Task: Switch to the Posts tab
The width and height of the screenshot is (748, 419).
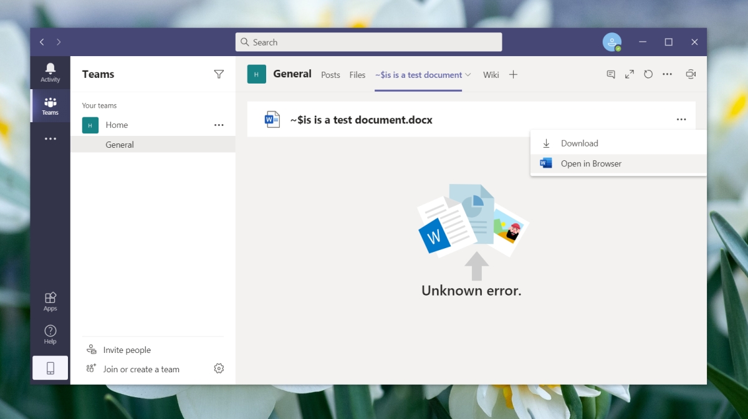Action: coord(330,75)
